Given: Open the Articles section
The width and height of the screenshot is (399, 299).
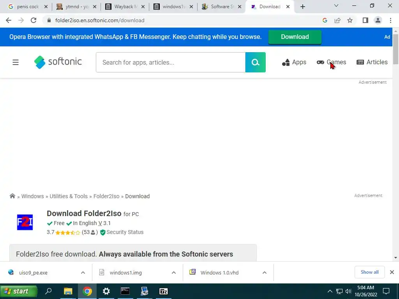Looking at the screenshot, I should pyautogui.click(x=372, y=62).
